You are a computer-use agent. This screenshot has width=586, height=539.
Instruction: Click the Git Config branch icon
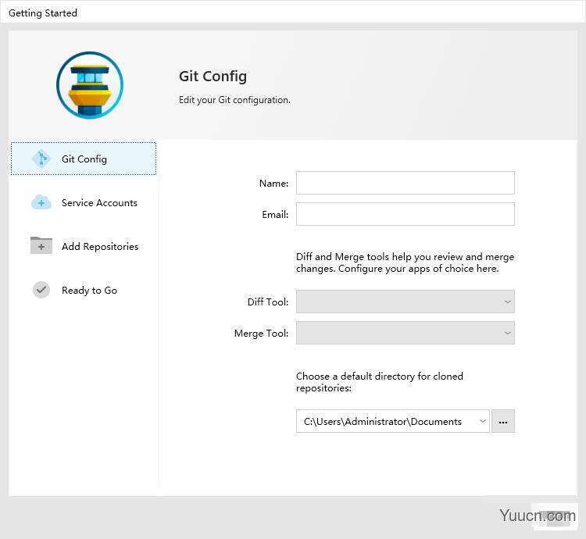coord(41,159)
